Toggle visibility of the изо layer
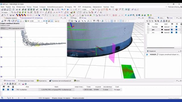Viewport: 182px width, 102px height. click(172, 33)
